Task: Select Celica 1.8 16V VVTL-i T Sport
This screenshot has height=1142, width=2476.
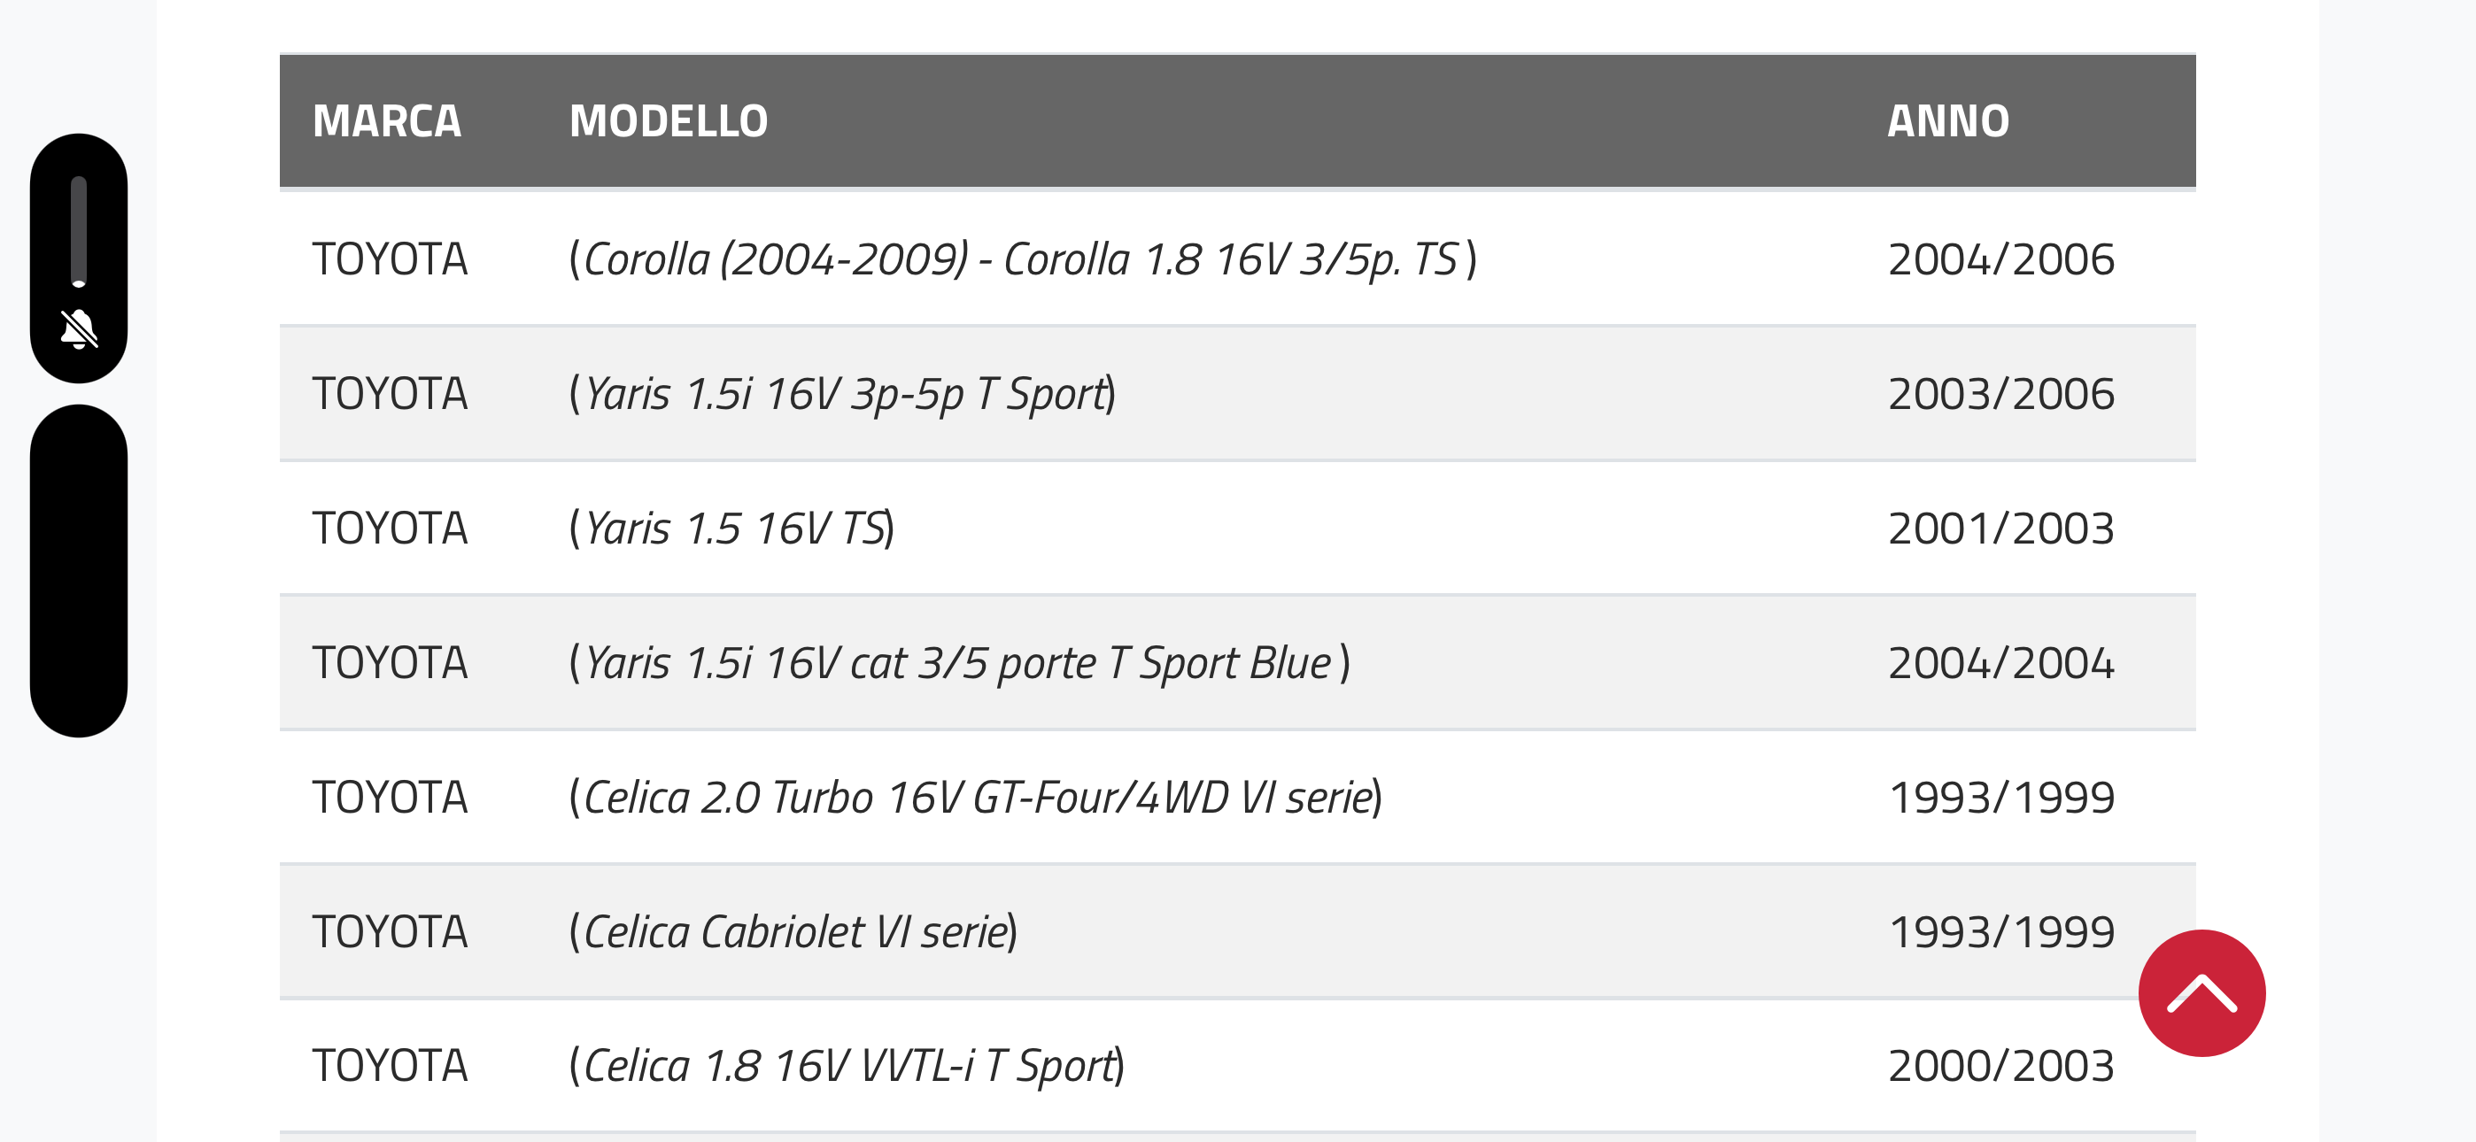Action: tap(847, 1066)
